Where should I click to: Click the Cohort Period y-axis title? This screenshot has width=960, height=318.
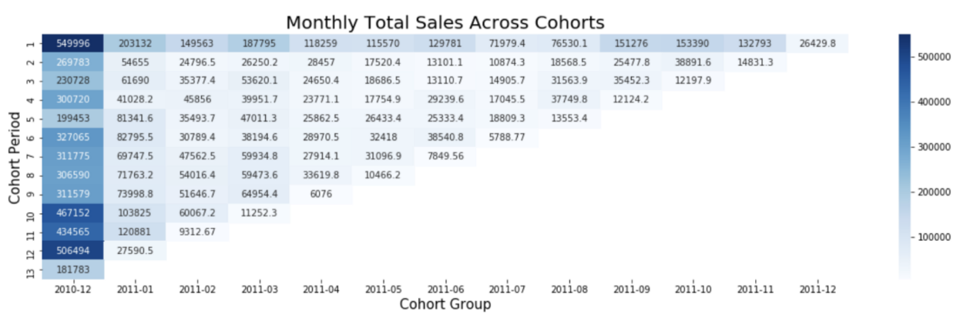pos(15,157)
